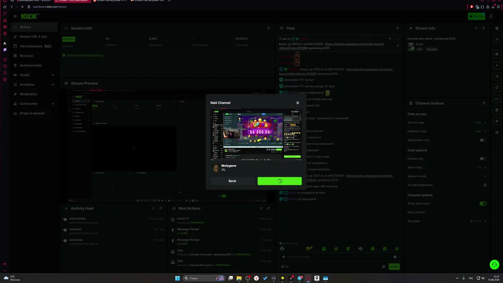This screenshot has width=503, height=283.
Task: Filter the Mod Actions list
Action: tap(261, 209)
